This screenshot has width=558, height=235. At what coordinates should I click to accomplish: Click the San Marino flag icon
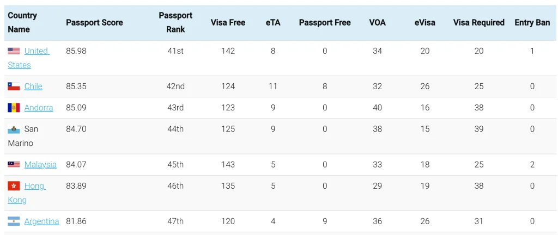pos(14,129)
